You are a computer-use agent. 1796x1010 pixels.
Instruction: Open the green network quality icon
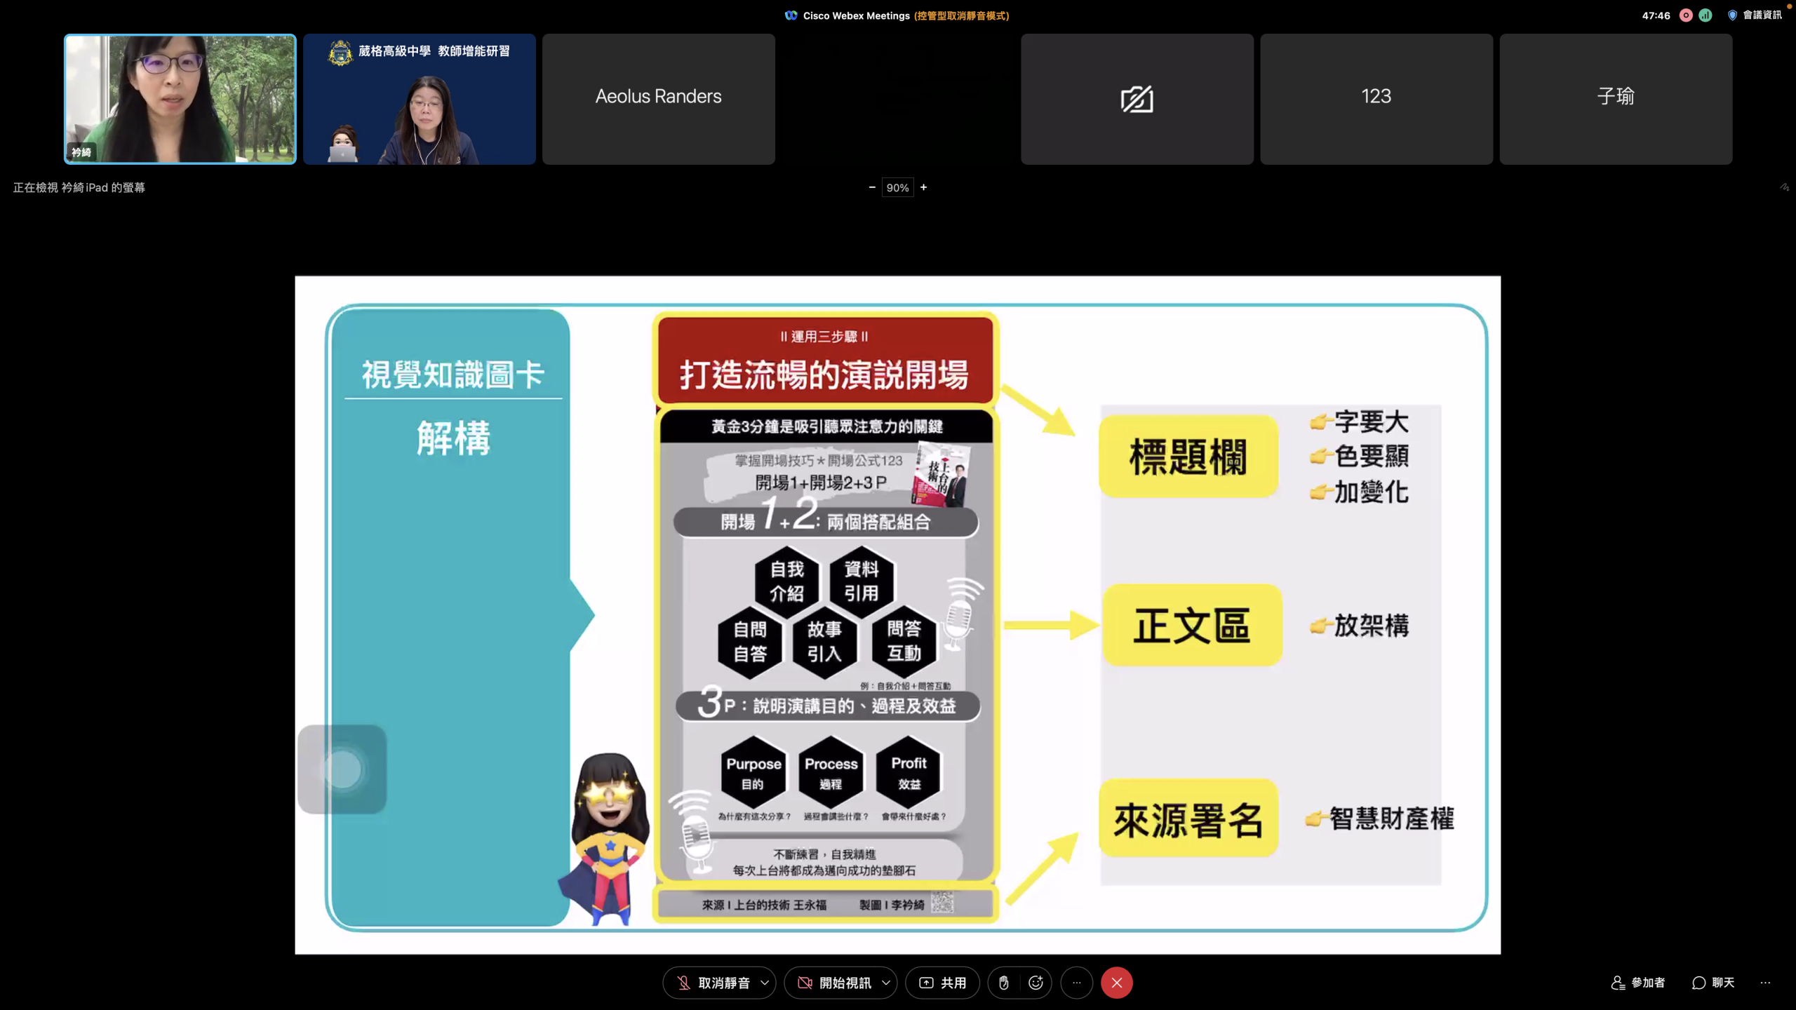click(x=1705, y=15)
